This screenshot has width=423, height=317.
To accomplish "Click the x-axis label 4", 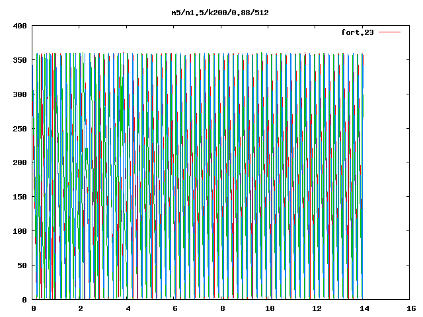I will tap(128, 308).
